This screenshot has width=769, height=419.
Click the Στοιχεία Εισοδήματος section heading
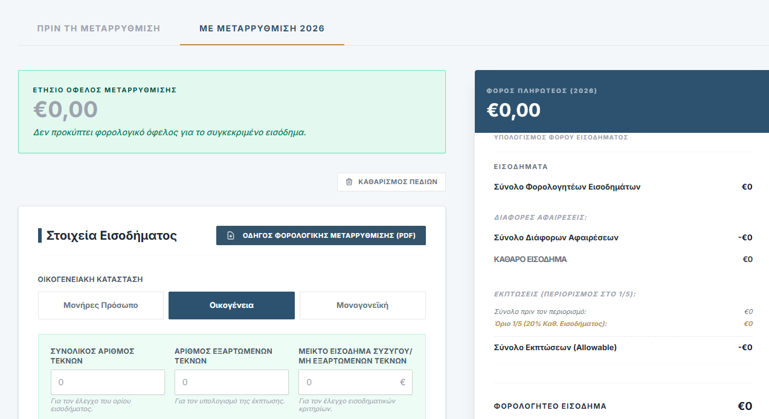(x=112, y=235)
